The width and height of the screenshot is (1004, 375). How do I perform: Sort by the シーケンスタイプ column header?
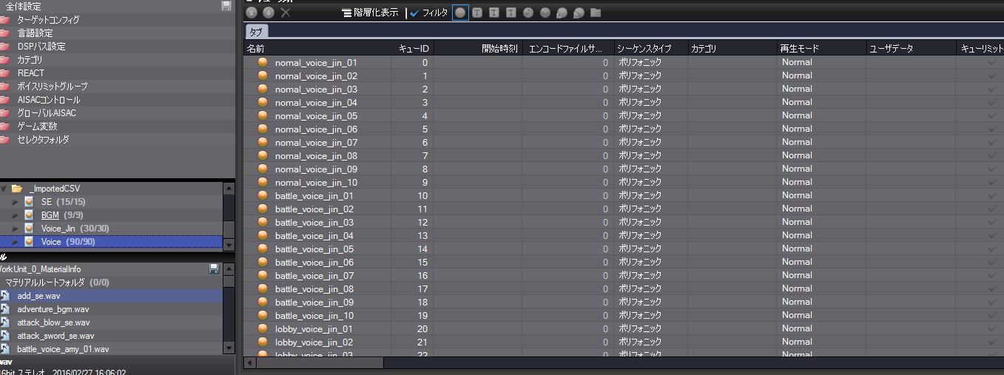pos(650,48)
